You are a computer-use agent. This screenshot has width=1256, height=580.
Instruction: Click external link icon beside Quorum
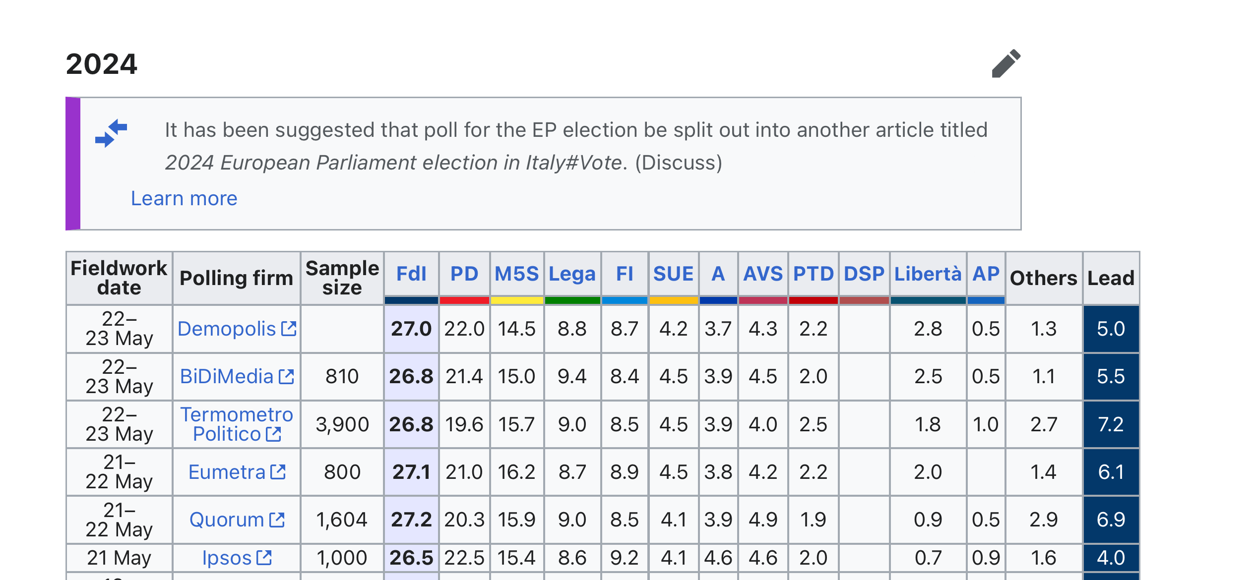tap(277, 520)
